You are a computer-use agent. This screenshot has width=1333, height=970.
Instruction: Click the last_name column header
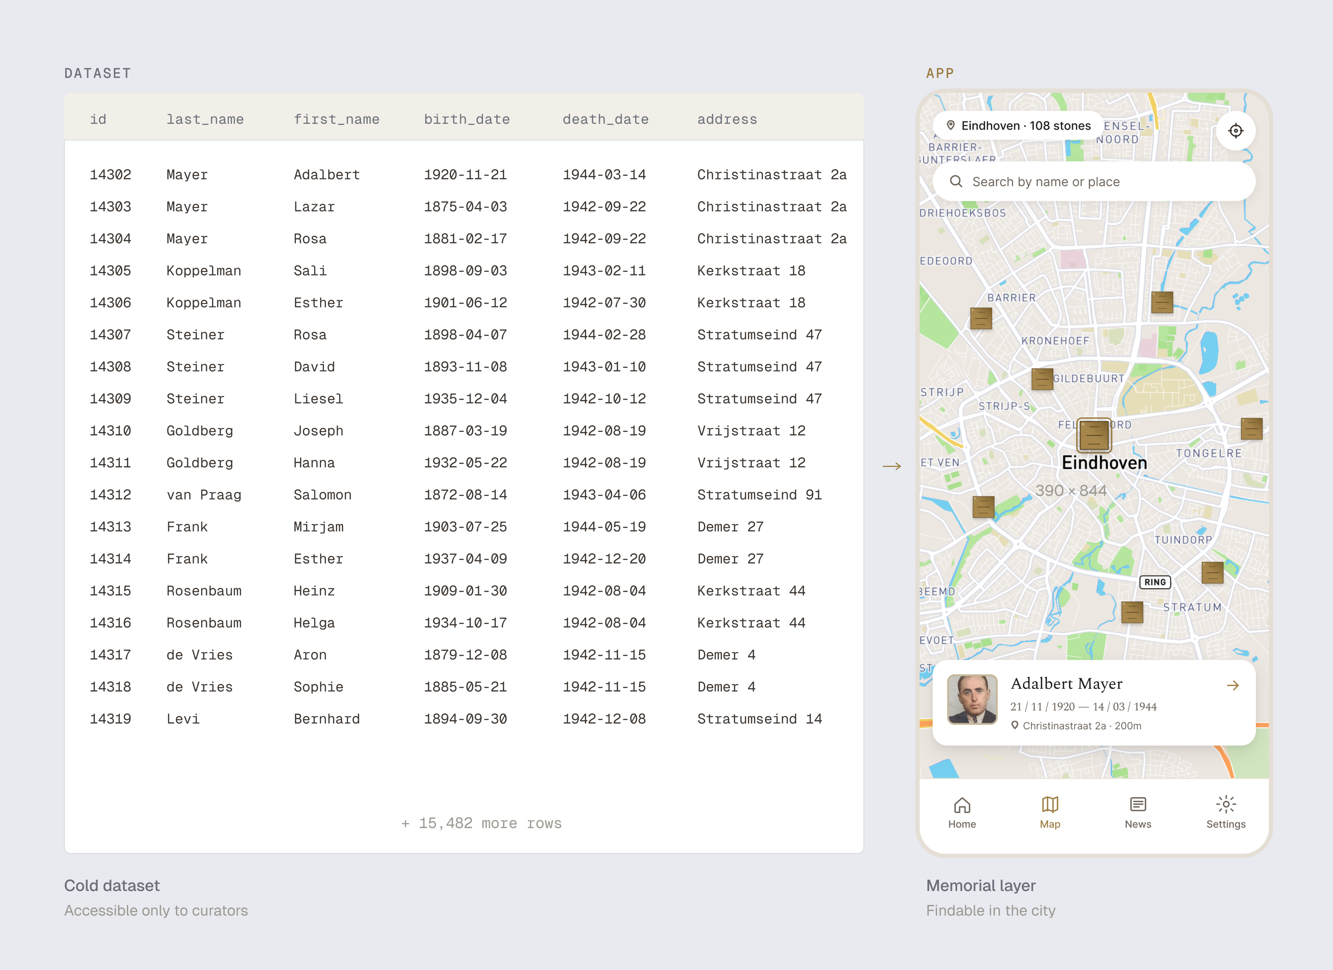tap(205, 119)
